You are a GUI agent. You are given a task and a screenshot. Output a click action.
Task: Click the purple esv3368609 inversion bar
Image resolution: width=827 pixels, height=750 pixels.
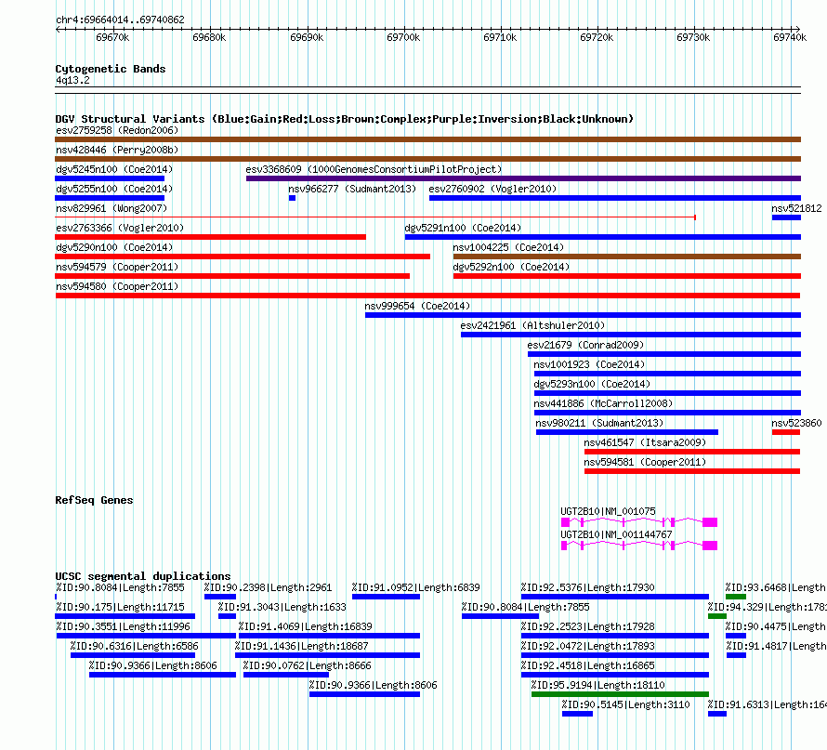[x=523, y=178]
